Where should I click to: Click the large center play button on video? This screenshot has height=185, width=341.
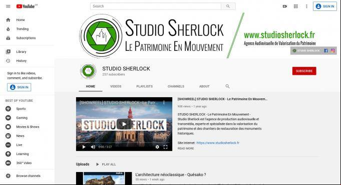coord(124,124)
